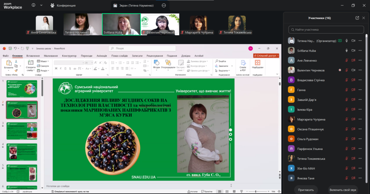Increase font size with A^ icon

[95, 63]
